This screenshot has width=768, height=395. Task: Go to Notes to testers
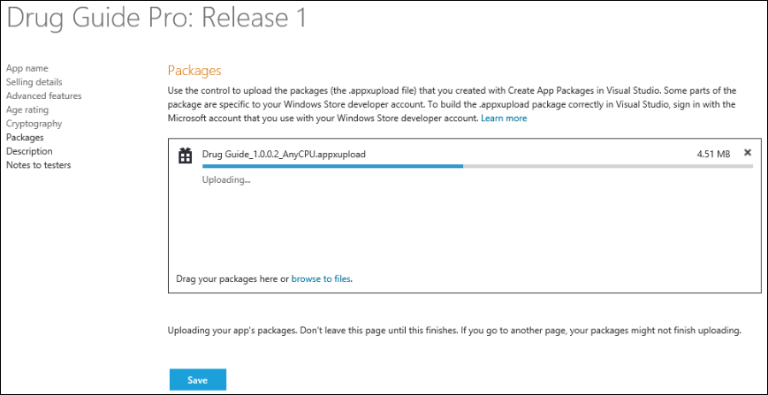[x=39, y=164]
